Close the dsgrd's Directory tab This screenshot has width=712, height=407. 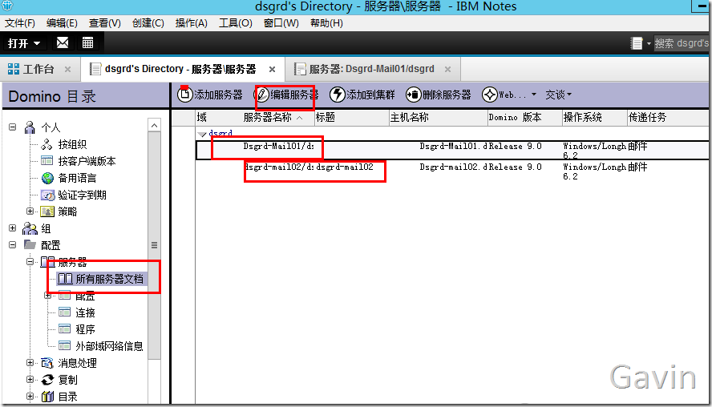click(272, 70)
